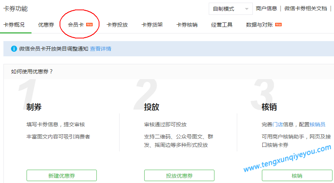334x183 pixels.
Task: Click the text 审核通过即可投放
Action: [165, 124]
